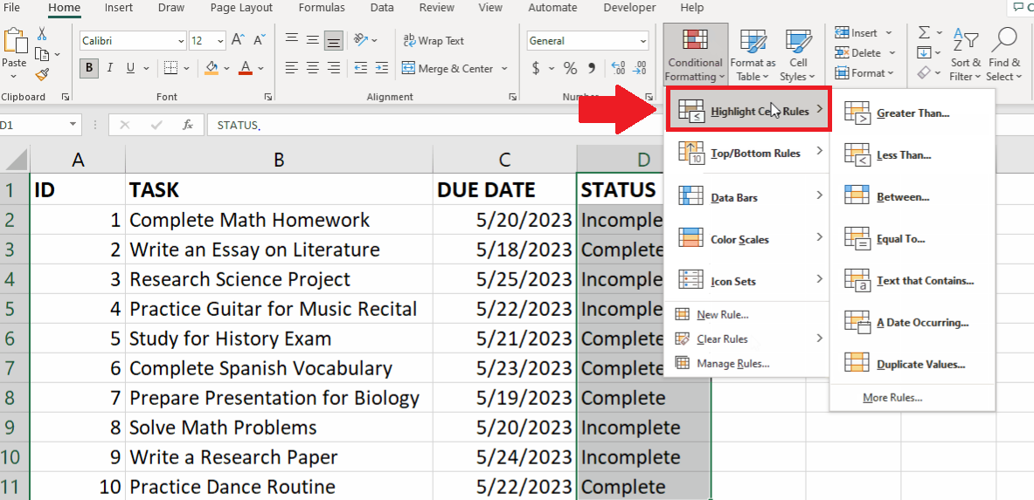
Task: Click the Cut scissors icon
Action: click(x=42, y=34)
